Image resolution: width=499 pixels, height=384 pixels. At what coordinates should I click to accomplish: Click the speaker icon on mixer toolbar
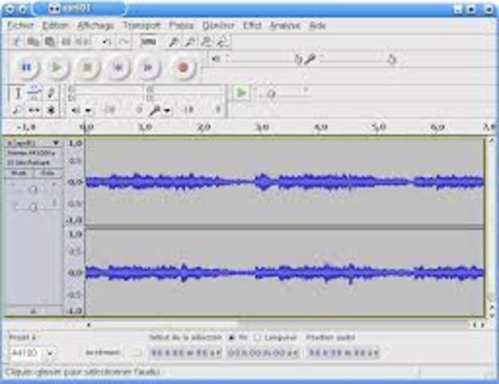pos(217,59)
